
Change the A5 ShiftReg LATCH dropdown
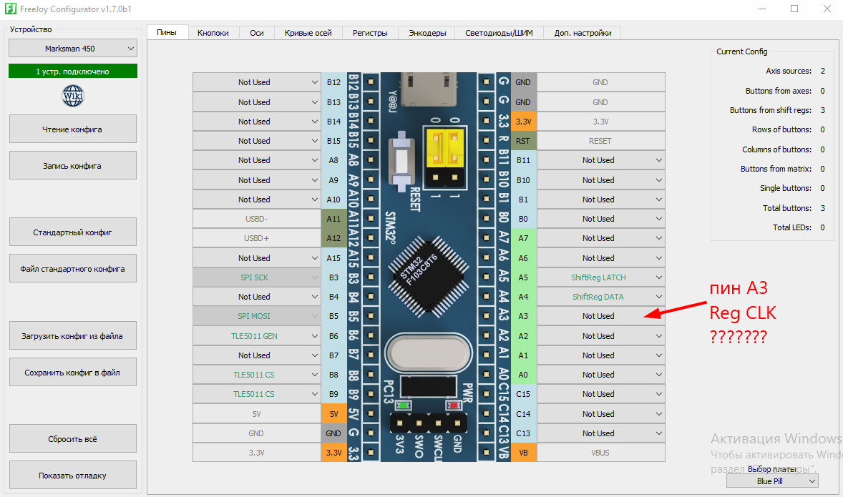[x=601, y=277]
